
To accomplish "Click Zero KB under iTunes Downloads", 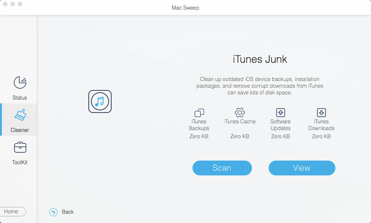I will [x=321, y=136].
